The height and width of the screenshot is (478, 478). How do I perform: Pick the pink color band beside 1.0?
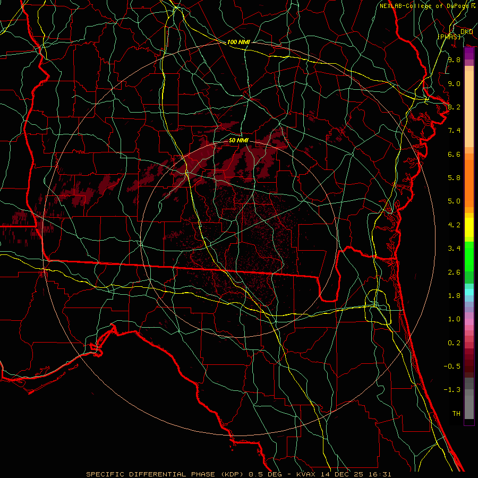pyautogui.click(x=469, y=321)
